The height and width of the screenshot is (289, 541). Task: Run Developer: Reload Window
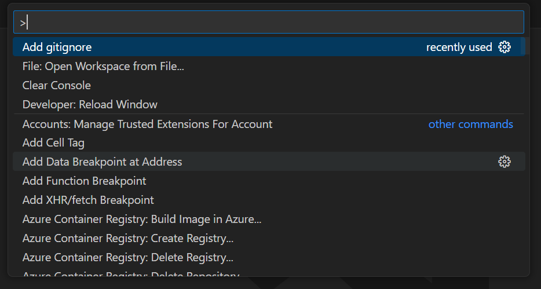coord(90,105)
